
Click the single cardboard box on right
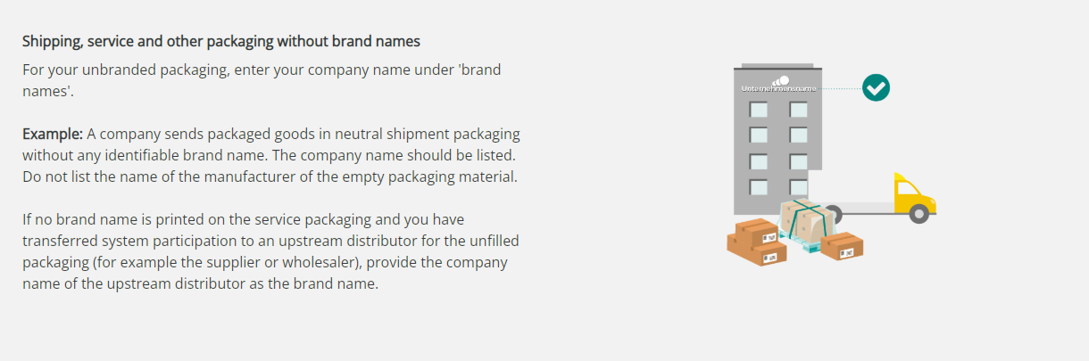click(x=841, y=245)
